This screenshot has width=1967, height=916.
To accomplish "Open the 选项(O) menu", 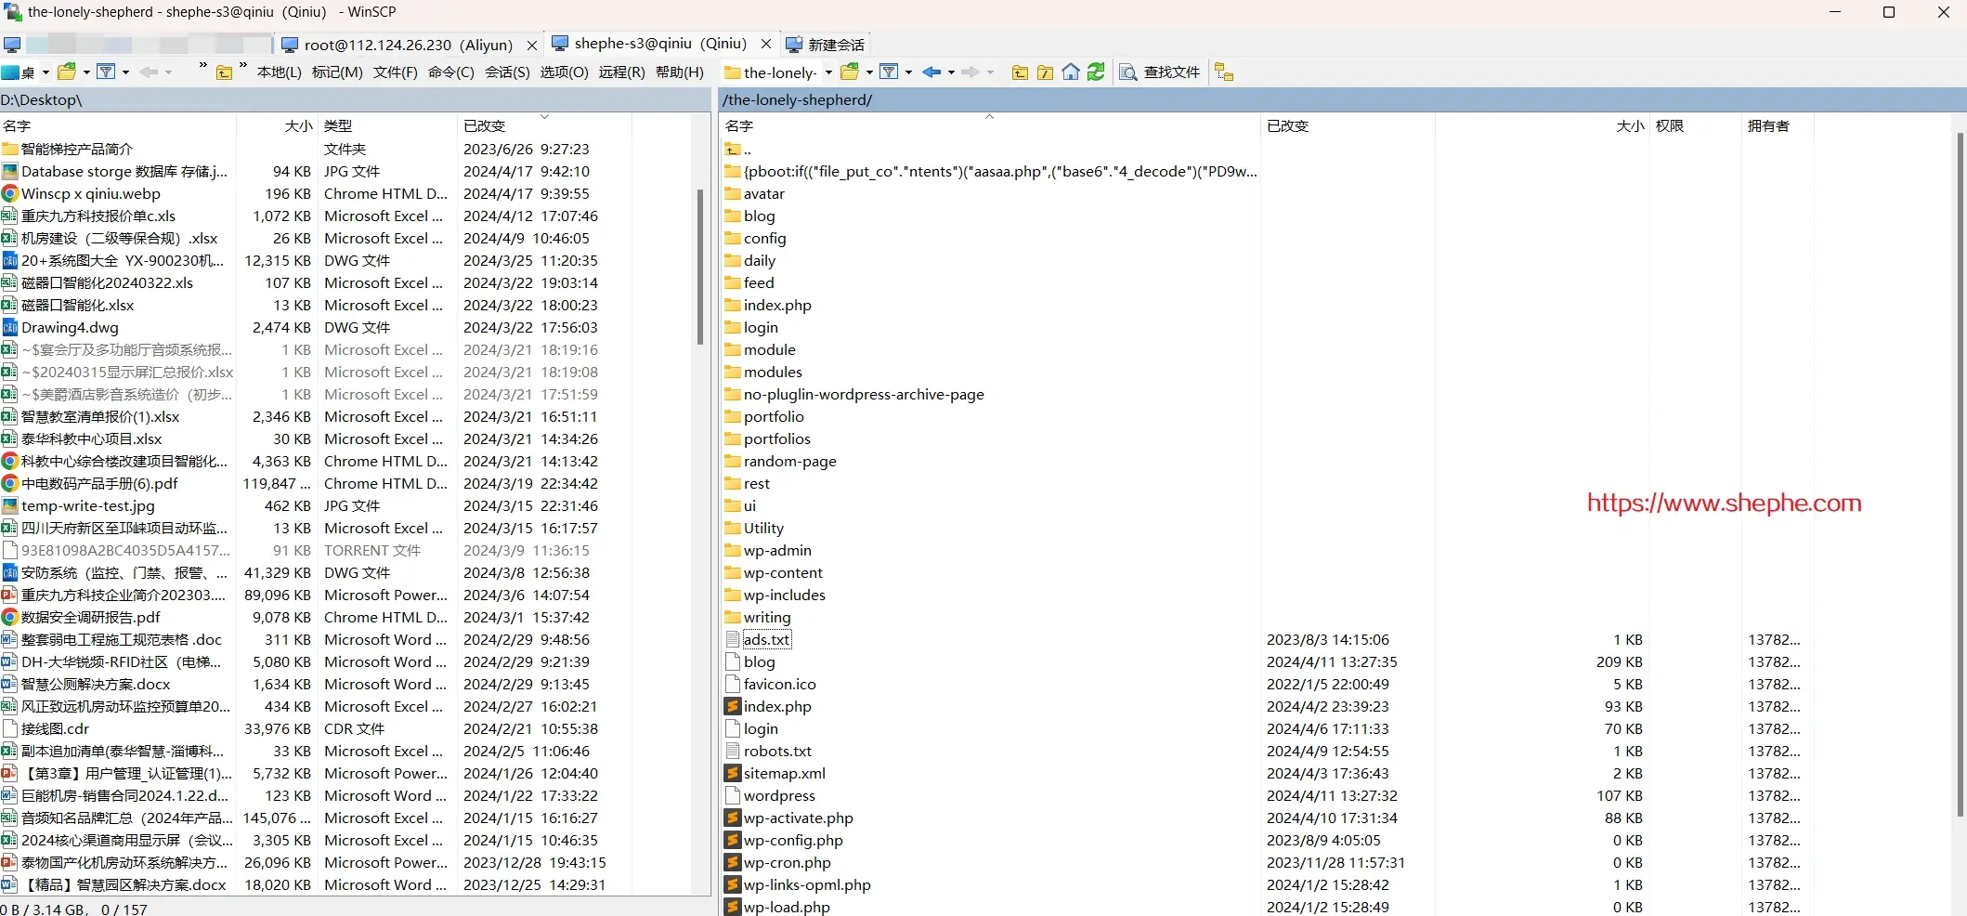I will point(563,72).
